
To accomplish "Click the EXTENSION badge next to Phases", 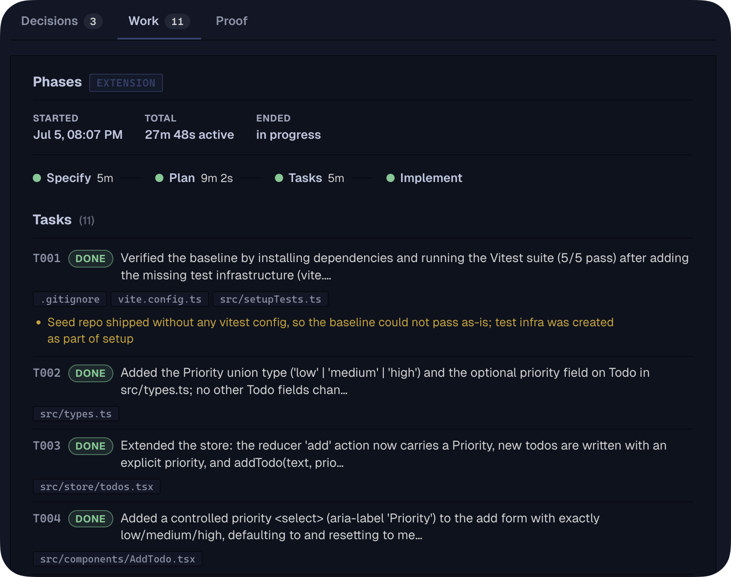I will tap(126, 83).
